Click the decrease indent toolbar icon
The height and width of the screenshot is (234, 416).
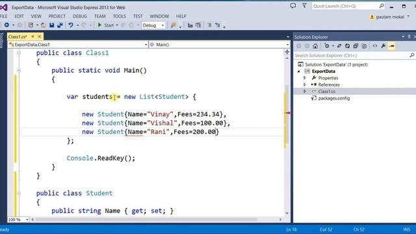coord(190,25)
